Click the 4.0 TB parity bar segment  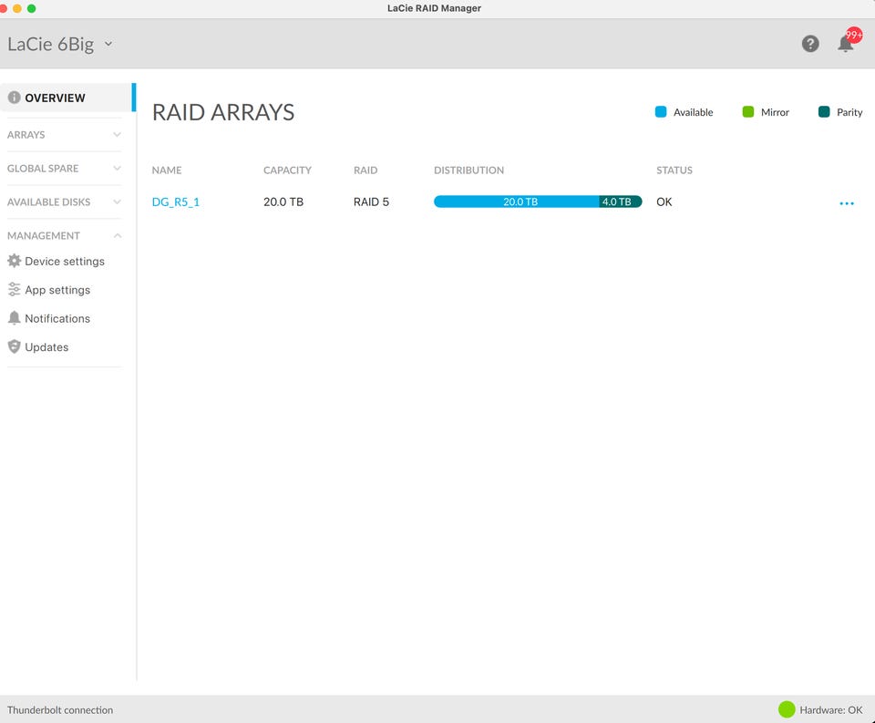coord(620,201)
